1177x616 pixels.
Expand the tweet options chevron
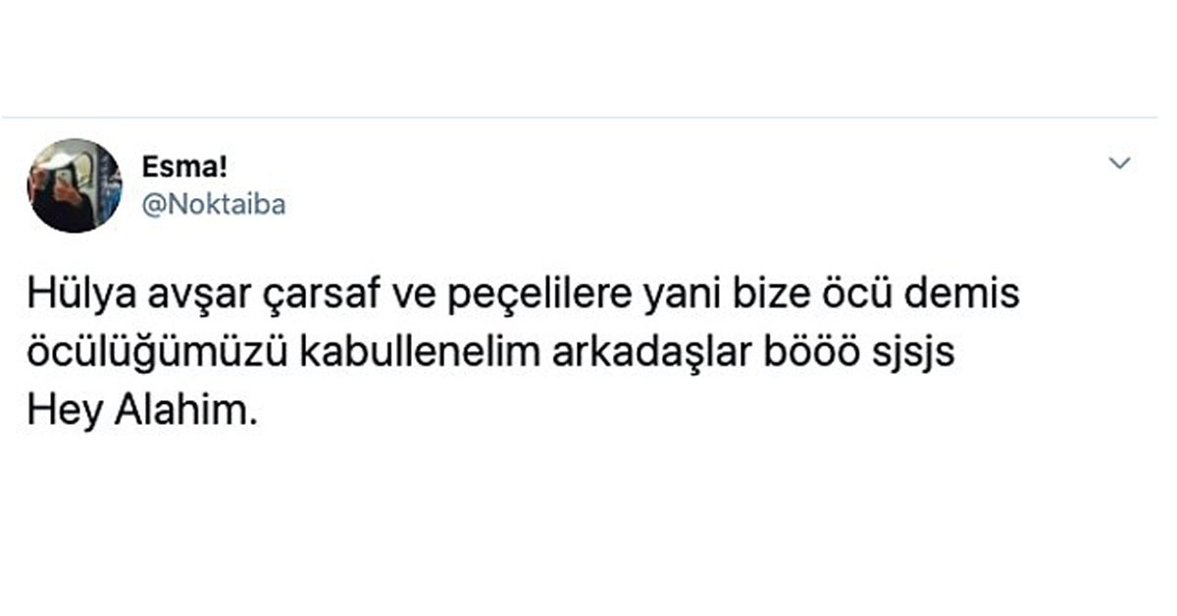pyautogui.click(x=1119, y=164)
